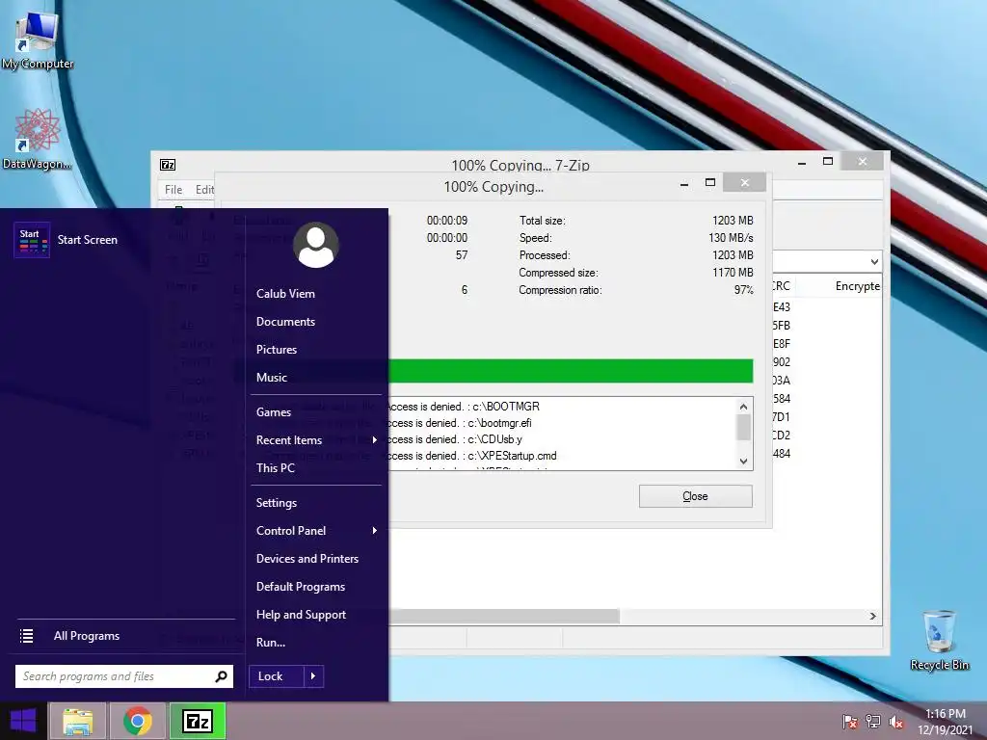The image size is (987, 740).
Task: Open Settings from Start menu
Action: pyautogui.click(x=277, y=503)
